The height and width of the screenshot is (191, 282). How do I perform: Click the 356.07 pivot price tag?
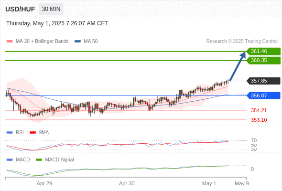click(263, 95)
